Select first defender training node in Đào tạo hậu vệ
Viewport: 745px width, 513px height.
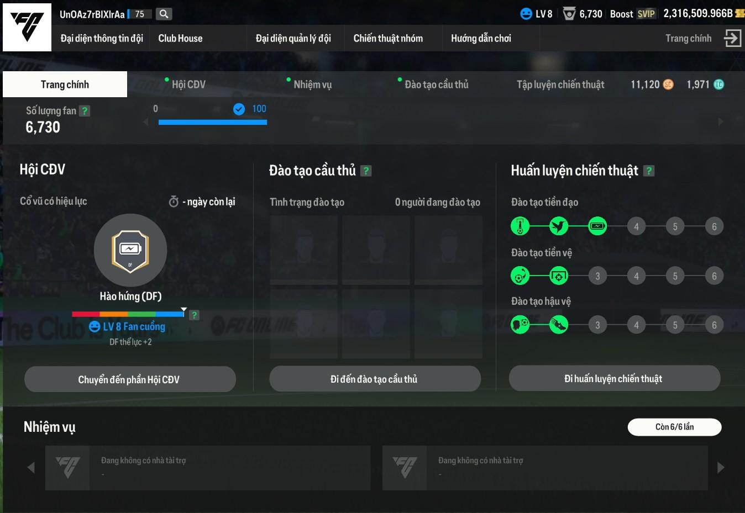click(520, 325)
